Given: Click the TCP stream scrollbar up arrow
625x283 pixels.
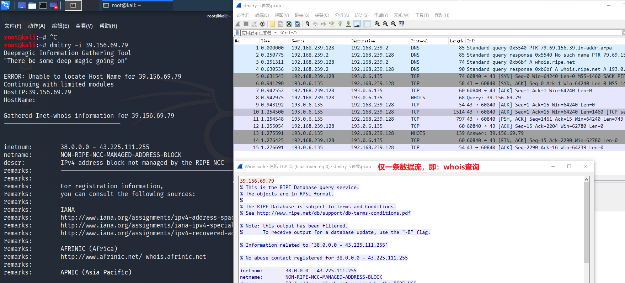Looking at the screenshot, I should (586, 179).
